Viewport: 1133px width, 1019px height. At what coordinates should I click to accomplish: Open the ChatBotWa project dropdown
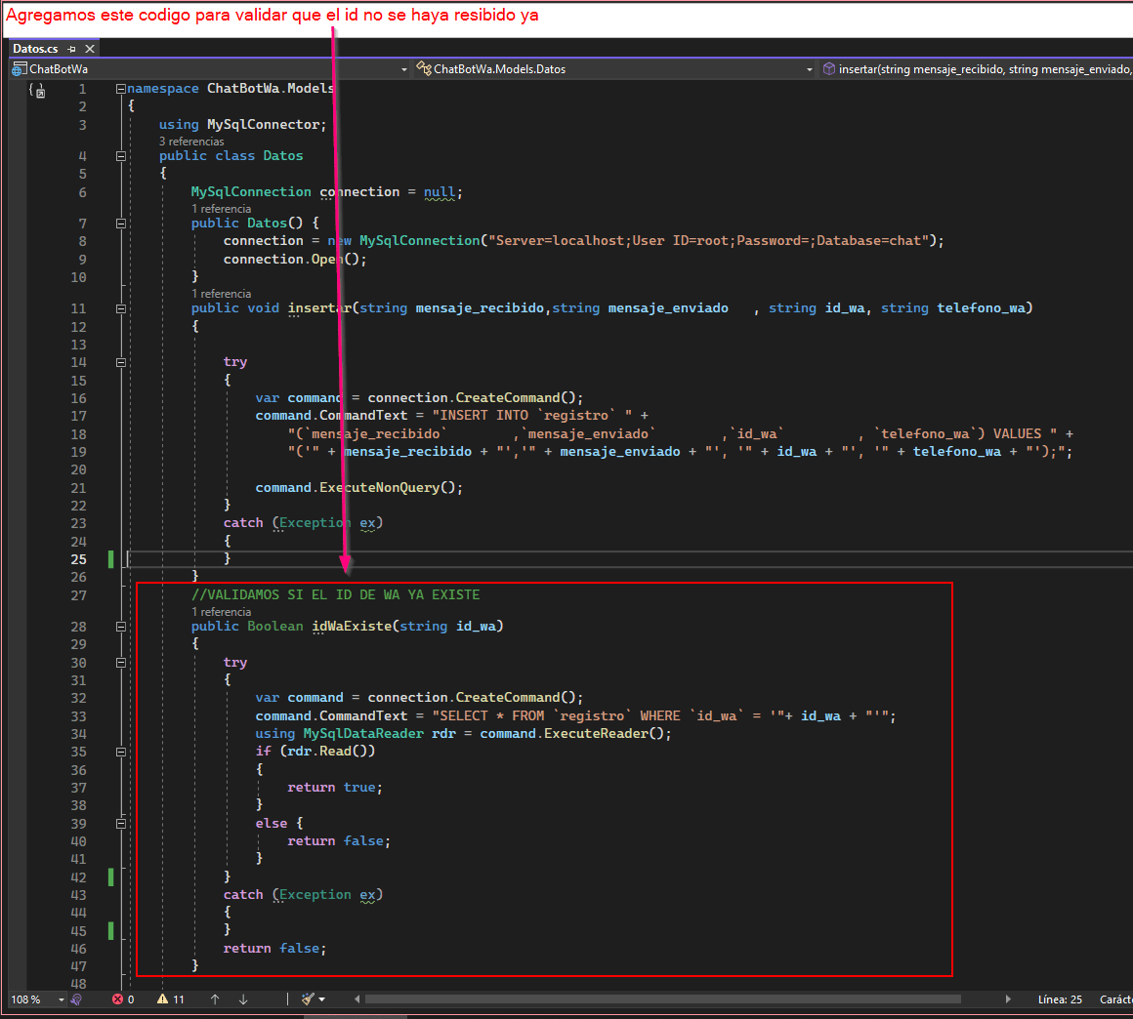[403, 68]
